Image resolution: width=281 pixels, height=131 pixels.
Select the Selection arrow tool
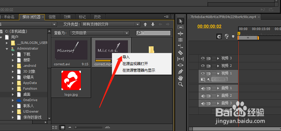[181, 21]
